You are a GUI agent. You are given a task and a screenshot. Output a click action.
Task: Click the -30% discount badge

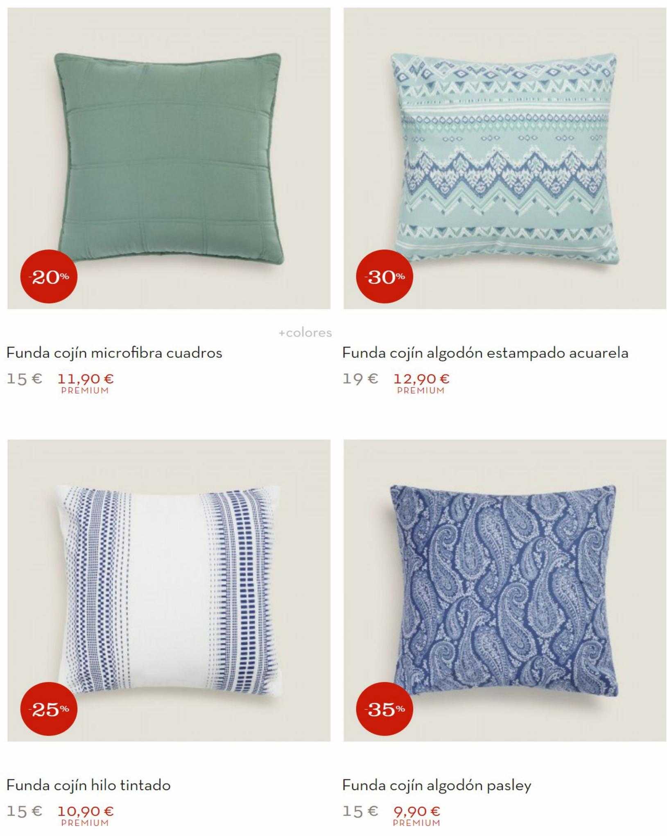pos(384,277)
